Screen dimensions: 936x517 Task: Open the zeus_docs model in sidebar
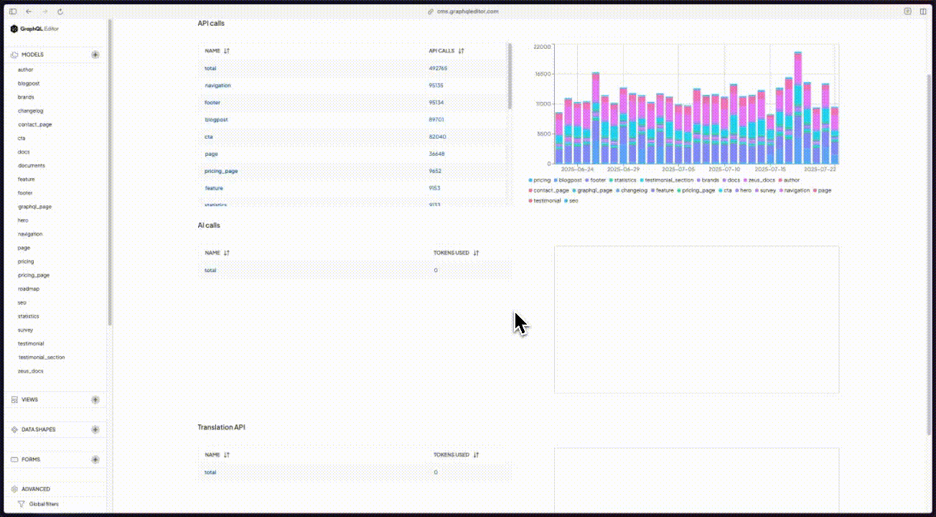(x=31, y=371)
